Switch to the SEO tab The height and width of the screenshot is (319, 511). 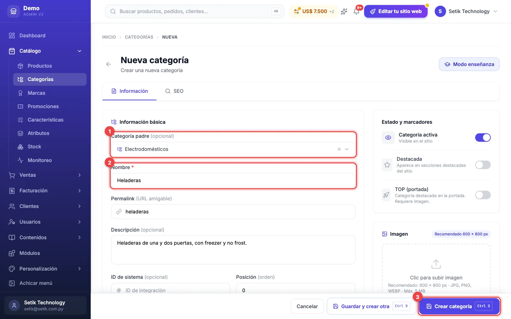pos(174,91)
